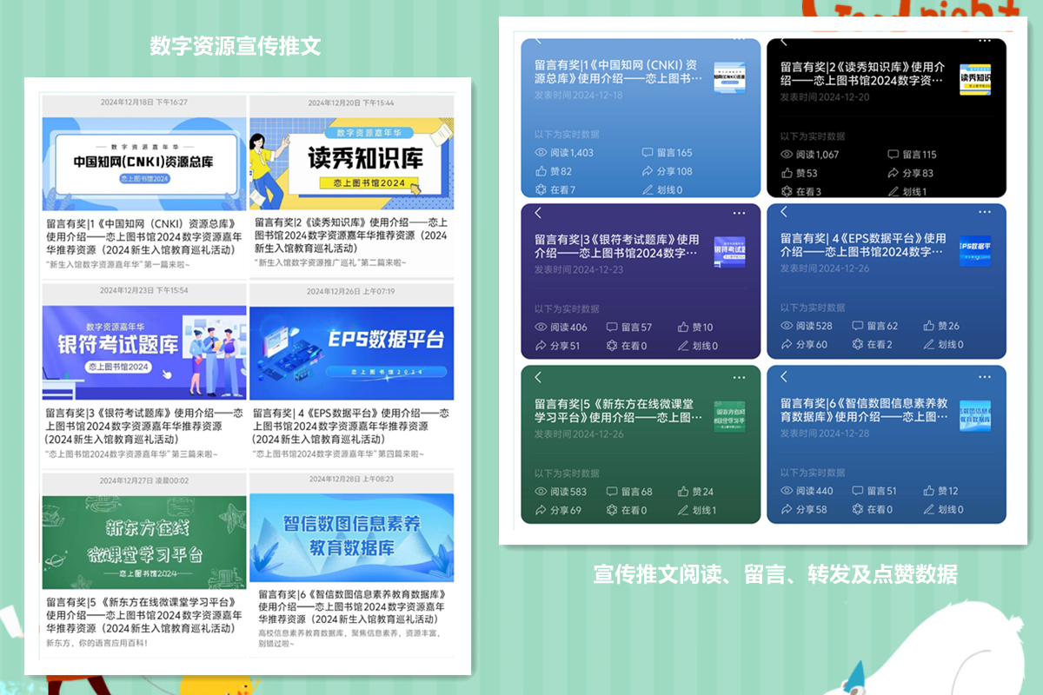Open article title 留言有奖|3《银符考试题库》使用介绍 under banner

click(x=144, y=427)
